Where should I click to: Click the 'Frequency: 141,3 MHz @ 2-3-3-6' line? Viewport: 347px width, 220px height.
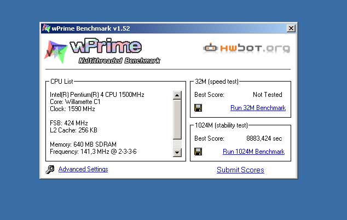tap(93, 152)
